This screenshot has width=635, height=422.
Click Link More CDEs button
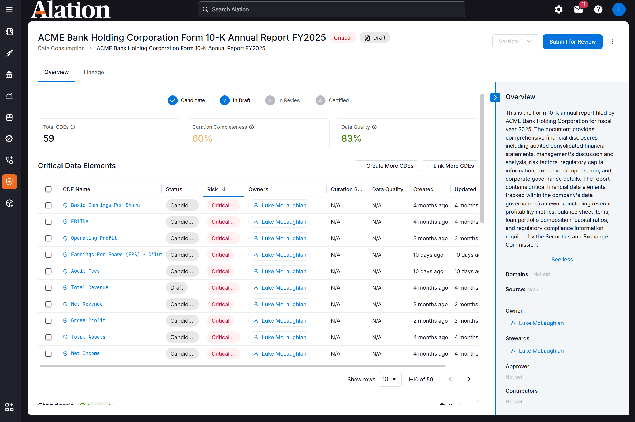pyautogui.click(x=450, y=166)
